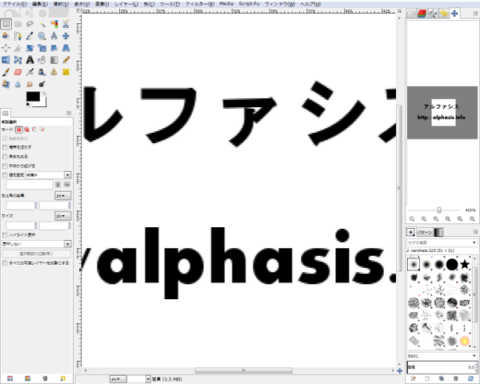Select the Fuzzy Select magic wand tool

42,24
